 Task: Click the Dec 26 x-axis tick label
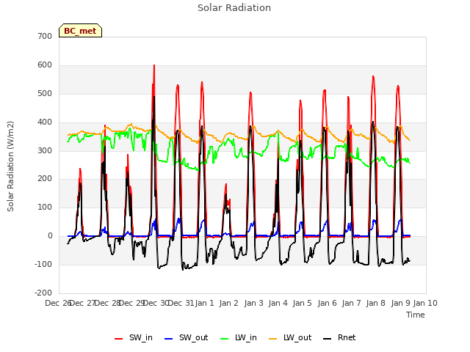[x=58, y=303]
